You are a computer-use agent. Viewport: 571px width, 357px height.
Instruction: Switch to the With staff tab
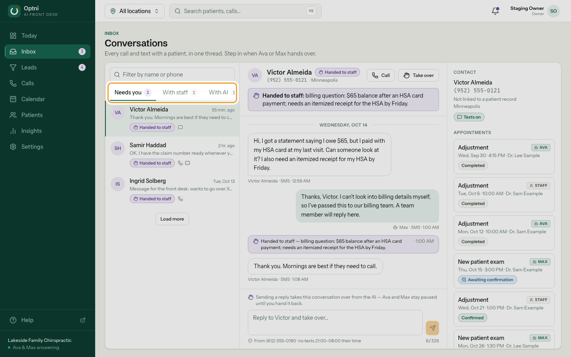(x=179, y=92)
